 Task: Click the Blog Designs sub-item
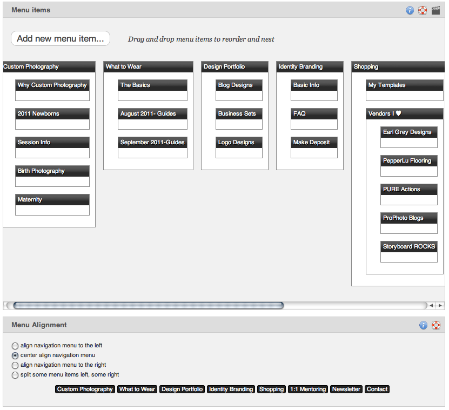(239, 85)
